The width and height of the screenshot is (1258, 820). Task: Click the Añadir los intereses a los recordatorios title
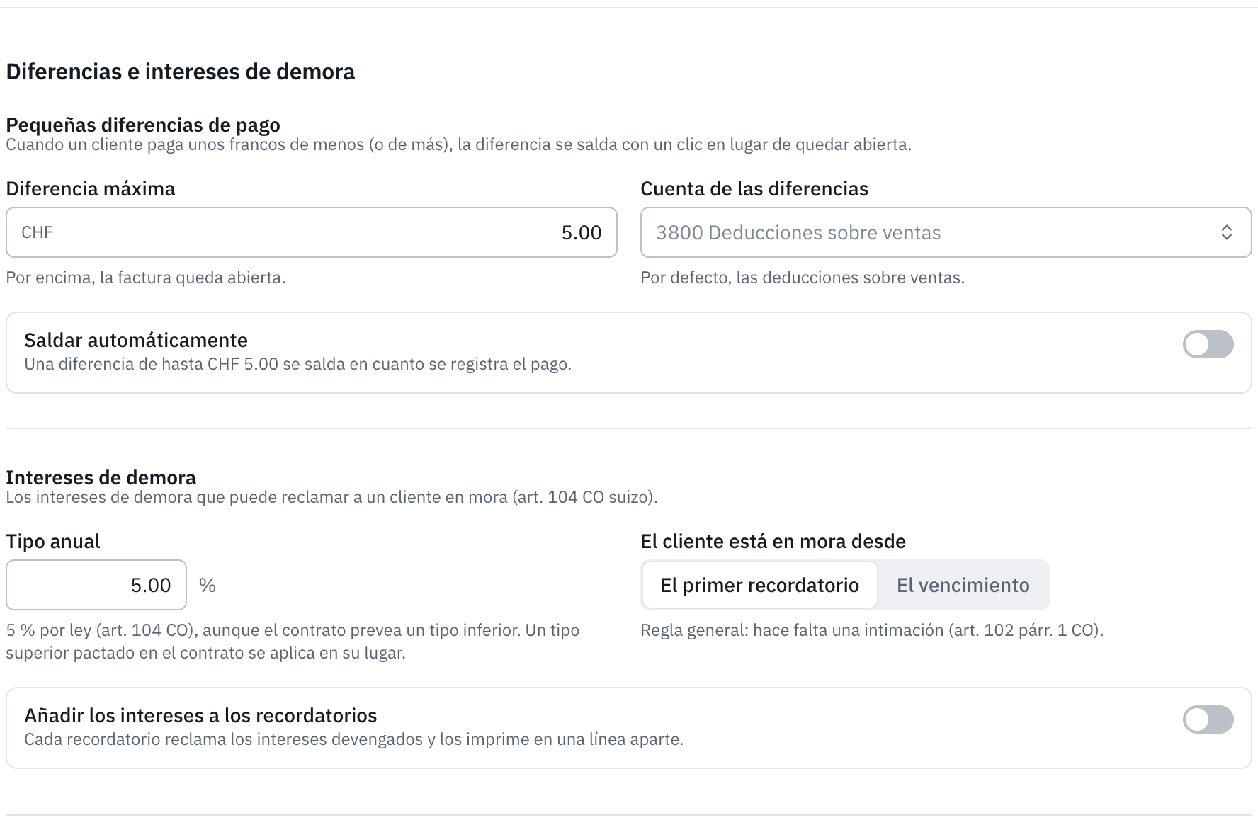(200, 715)
